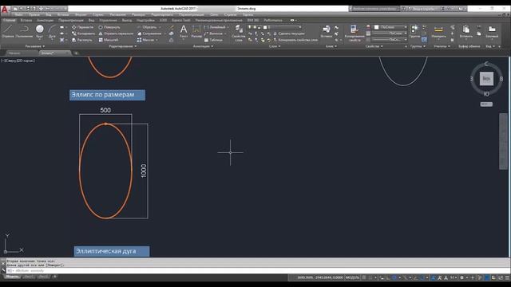Click the Перенести (Move) tool
This screenshot has width=511, height=287.
82,27
